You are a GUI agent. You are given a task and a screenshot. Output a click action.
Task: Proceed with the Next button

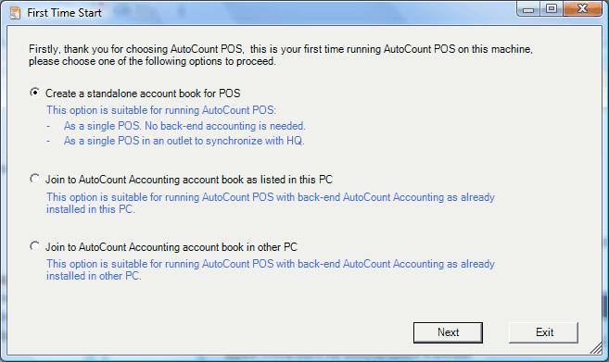[x=448, y=332]
